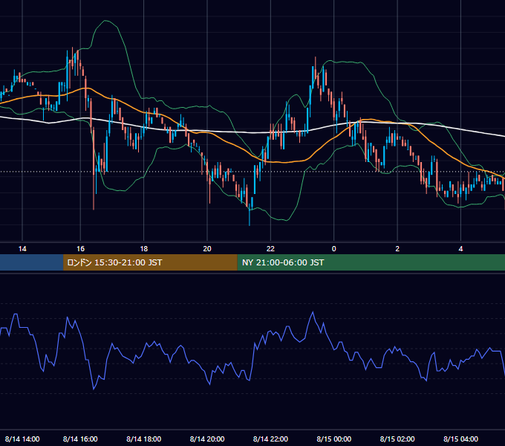This screenshot has width=505, height=446.
Task: Click the 0 hour axis label
Action: pos(334,249)
